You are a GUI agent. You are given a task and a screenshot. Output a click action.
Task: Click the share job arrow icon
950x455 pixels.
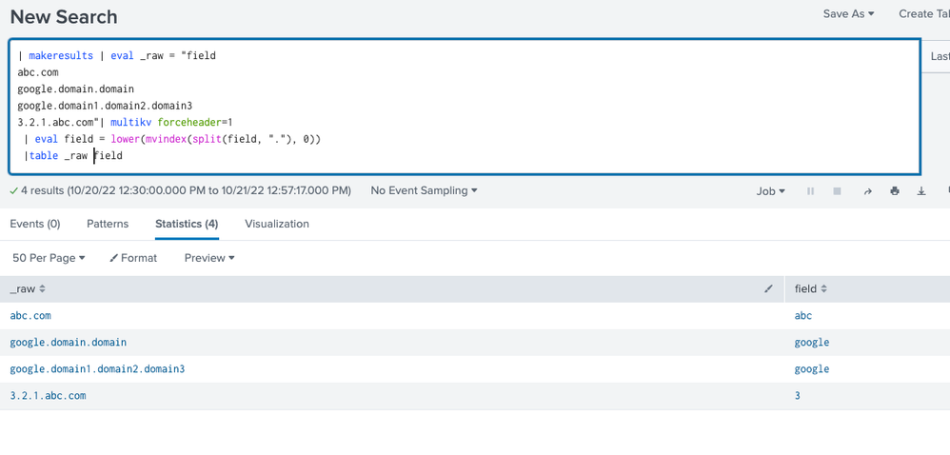(x=867, y=191)
